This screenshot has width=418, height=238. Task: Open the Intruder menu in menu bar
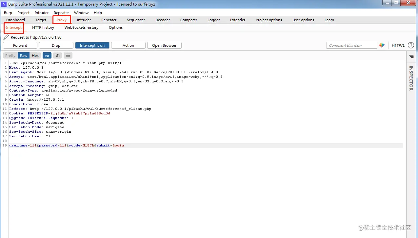(x=42, y=13)
